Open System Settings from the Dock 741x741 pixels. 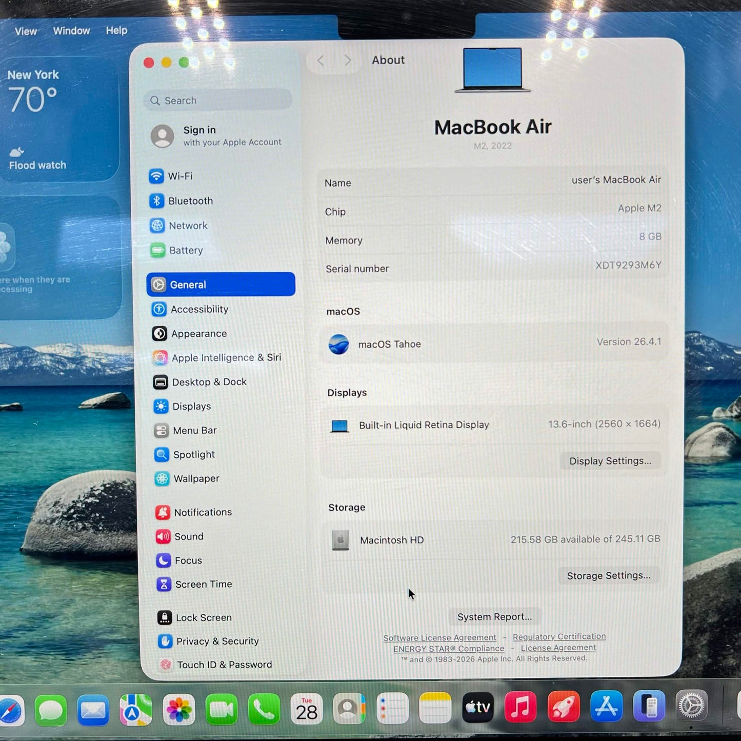pos(692,706)
